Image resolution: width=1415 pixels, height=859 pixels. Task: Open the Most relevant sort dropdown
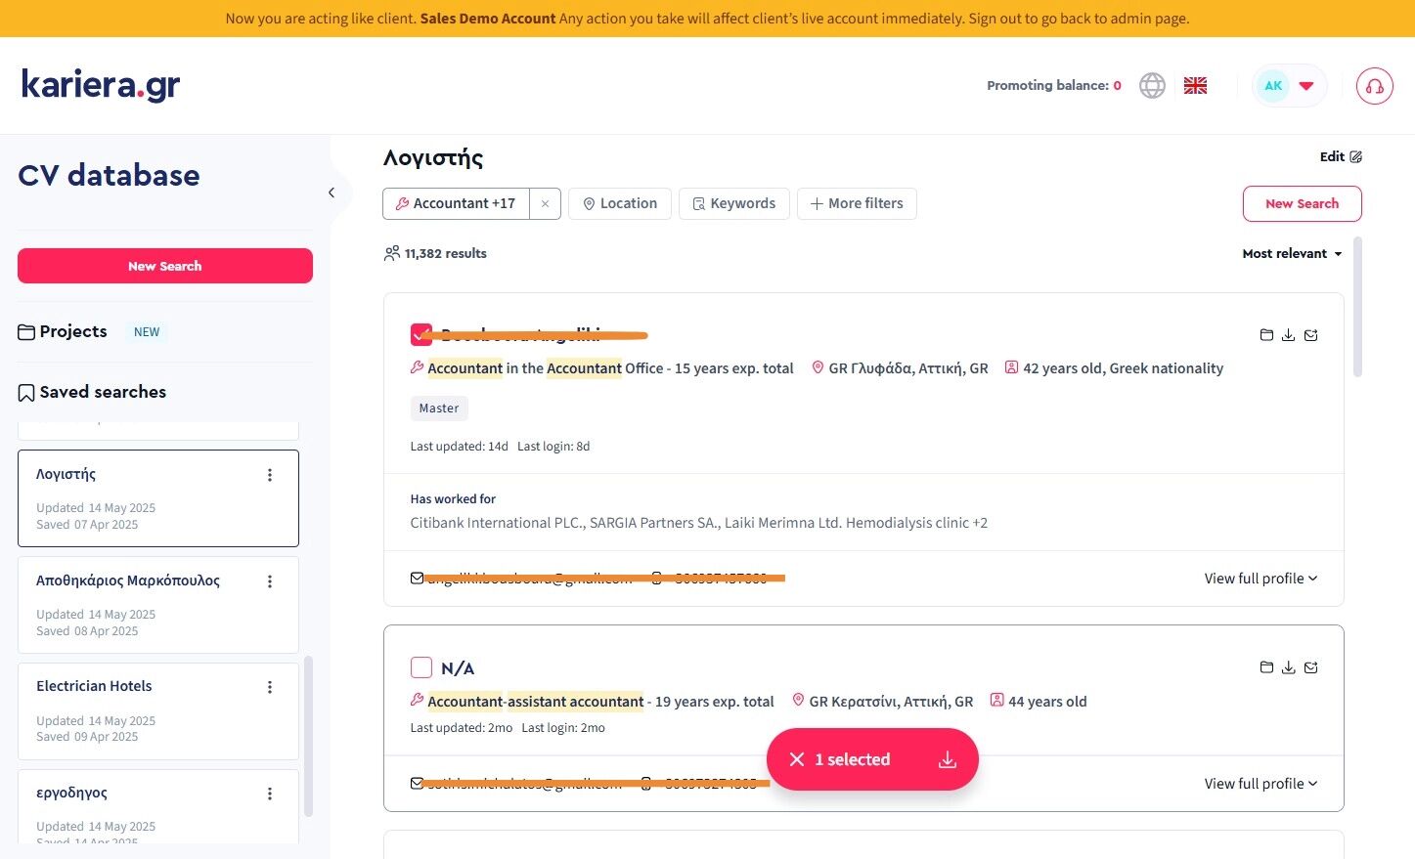[x=1292, y=253]
